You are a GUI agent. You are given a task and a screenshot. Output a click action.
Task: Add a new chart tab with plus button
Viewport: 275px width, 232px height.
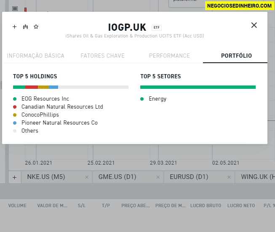pyautogui.click(x=15, y=177)
